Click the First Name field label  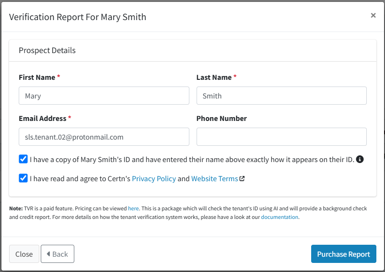click(x=37, y=77)
